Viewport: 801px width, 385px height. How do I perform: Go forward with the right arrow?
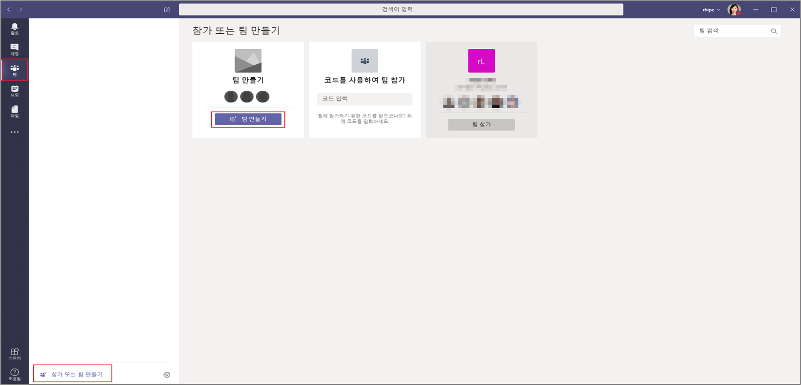[21, 10]
